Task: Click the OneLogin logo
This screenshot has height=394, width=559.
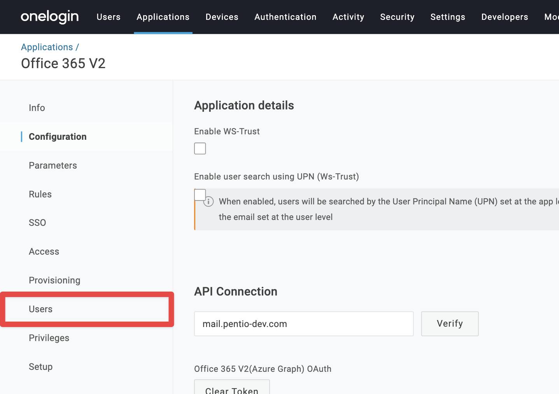Action: click(50, 17)
